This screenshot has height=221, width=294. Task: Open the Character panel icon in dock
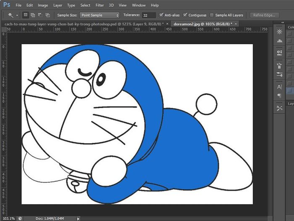click(x=279, y=87)
